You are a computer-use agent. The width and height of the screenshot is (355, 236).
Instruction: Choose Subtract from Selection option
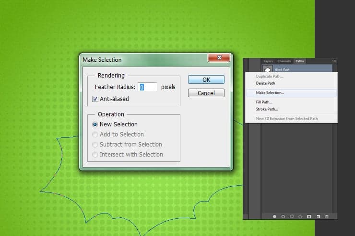[95, 145]
